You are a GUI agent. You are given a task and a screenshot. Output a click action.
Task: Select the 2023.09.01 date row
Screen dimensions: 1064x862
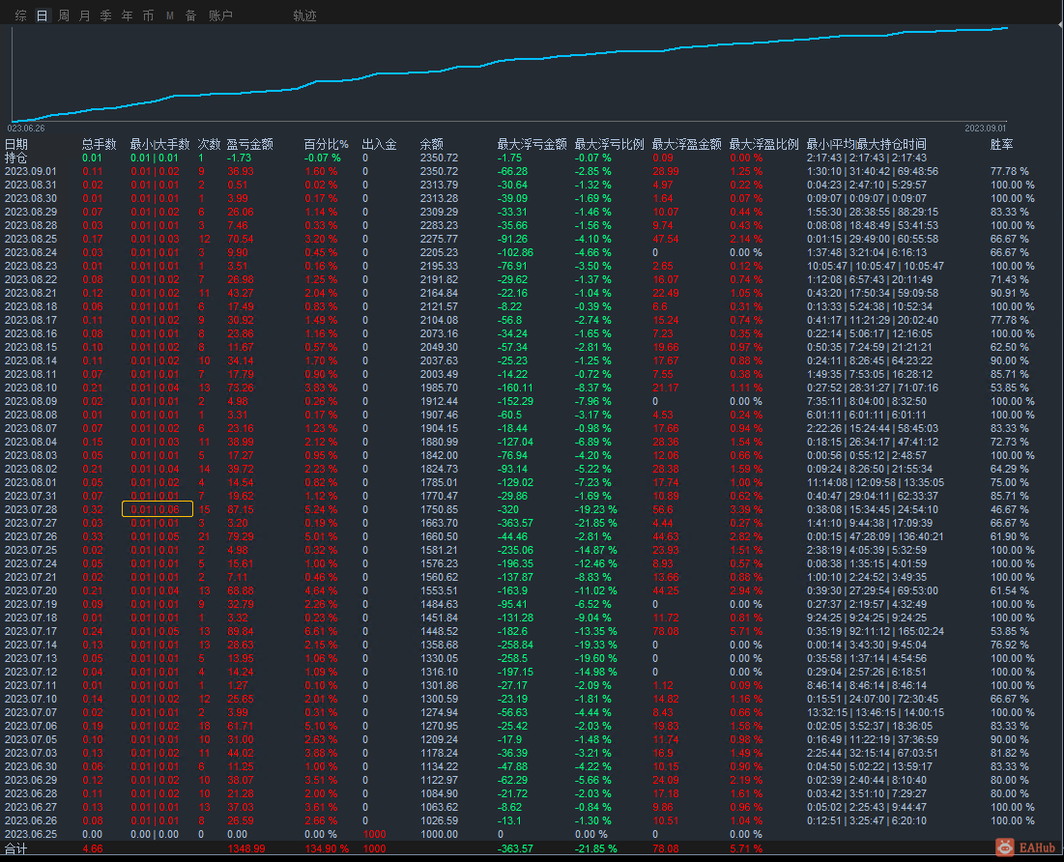(x=30, y=171)
